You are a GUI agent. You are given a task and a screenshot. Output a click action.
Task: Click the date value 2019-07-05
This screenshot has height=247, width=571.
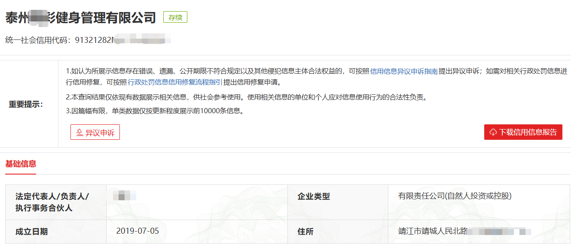[x=137, y=231]
